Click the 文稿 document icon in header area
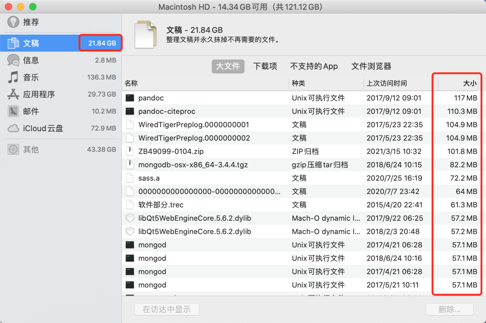 [x=145, y=34]
